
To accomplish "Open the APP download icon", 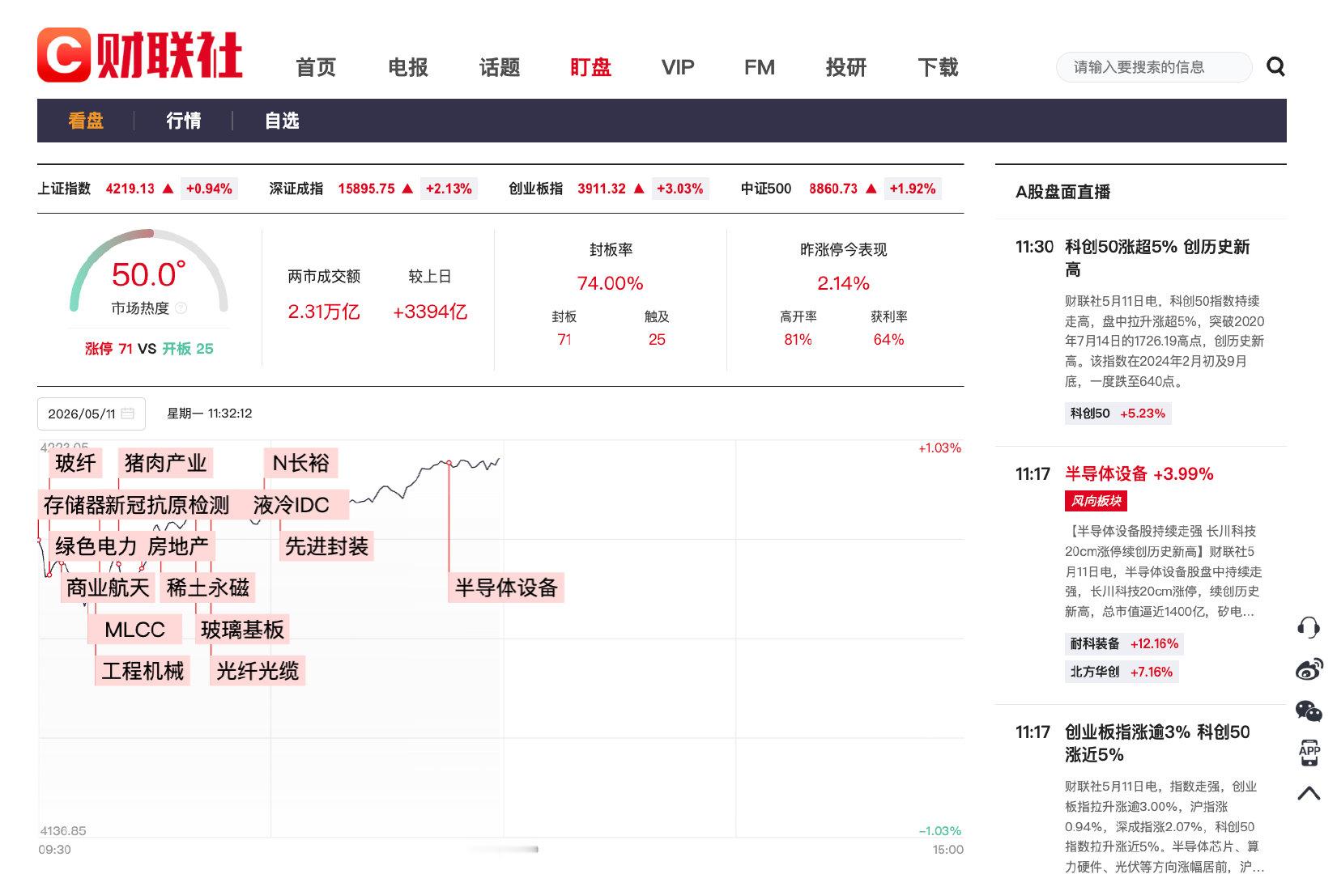I will point(1309,753).
